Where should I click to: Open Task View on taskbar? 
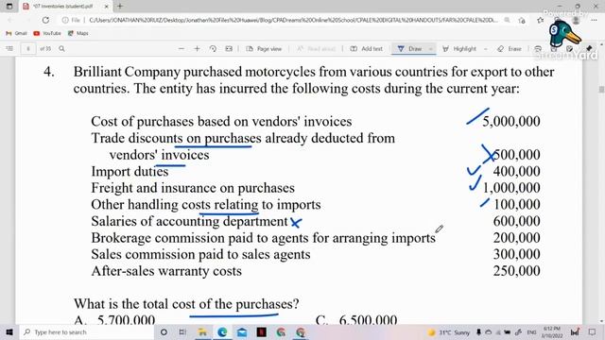tap(182, 331)
